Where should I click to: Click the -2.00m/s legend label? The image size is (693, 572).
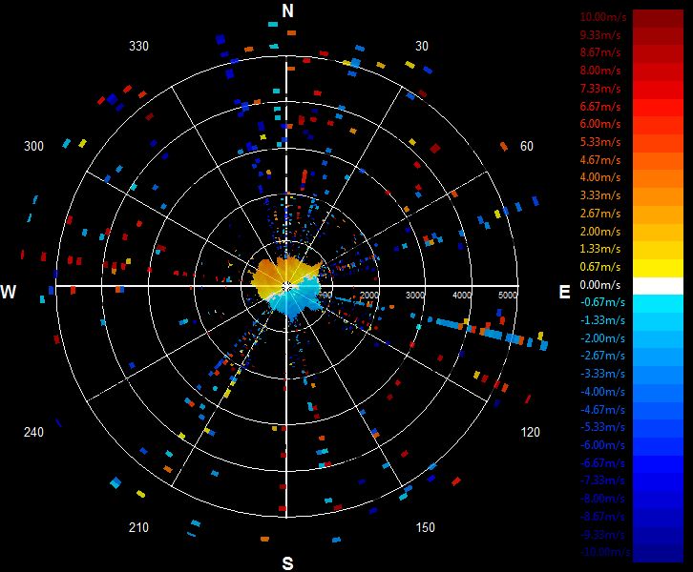(603, 338)
